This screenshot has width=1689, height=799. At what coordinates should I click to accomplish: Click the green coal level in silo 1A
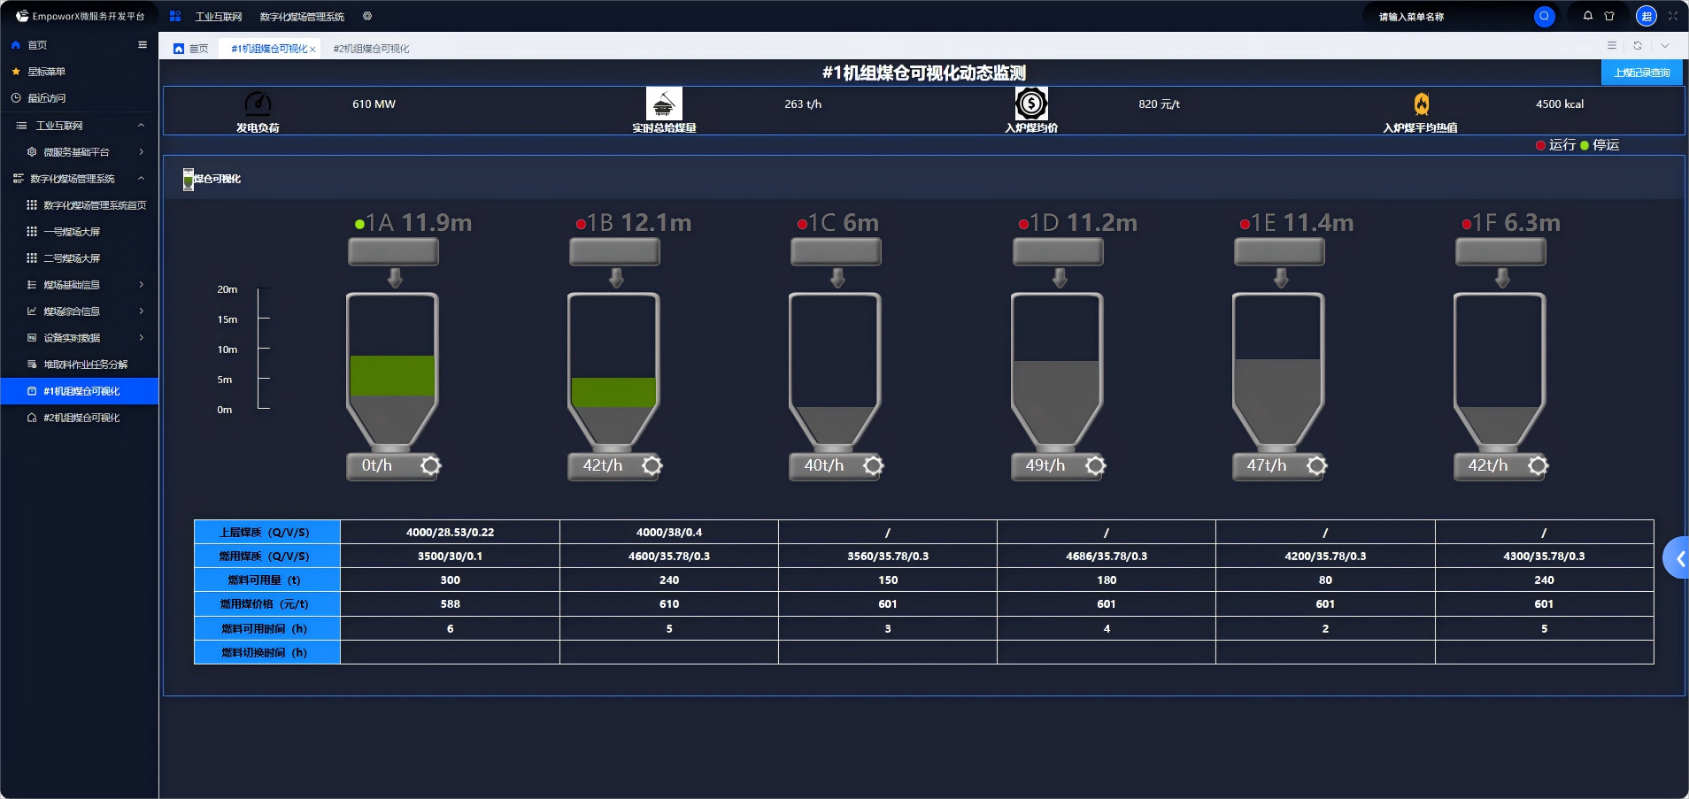pos(392,375)
